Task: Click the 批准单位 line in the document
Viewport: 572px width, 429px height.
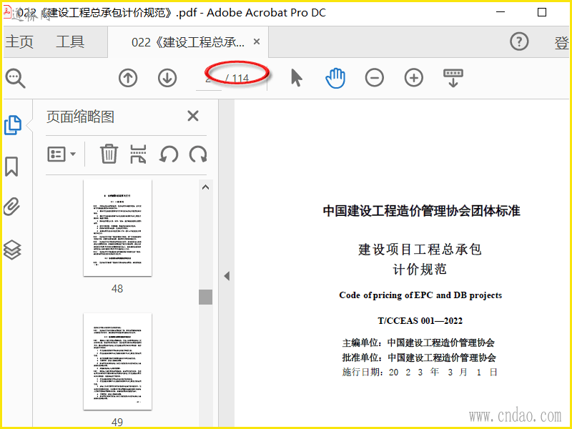Action: 418,357
